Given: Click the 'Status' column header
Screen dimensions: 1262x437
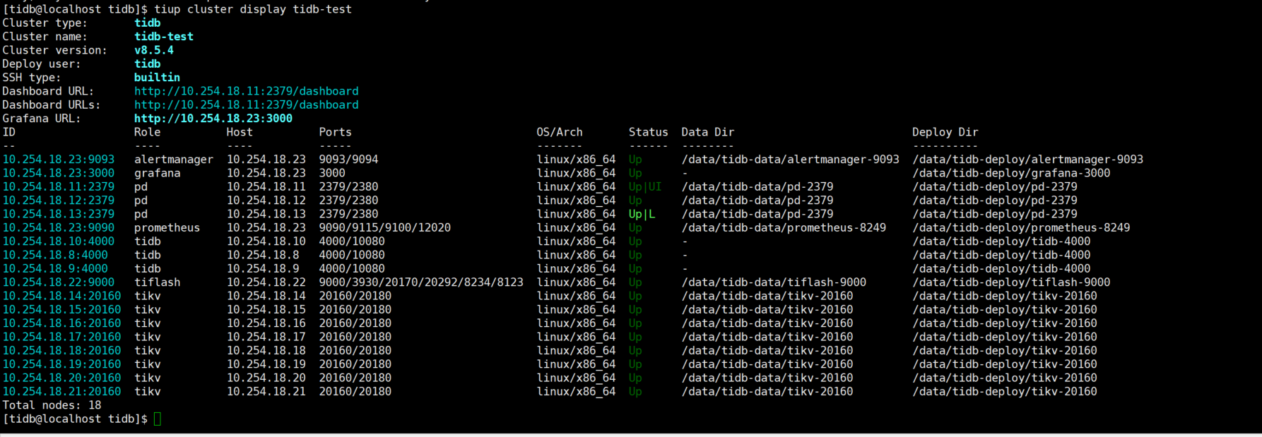Looking at the screenshot, I should (648, 132).
